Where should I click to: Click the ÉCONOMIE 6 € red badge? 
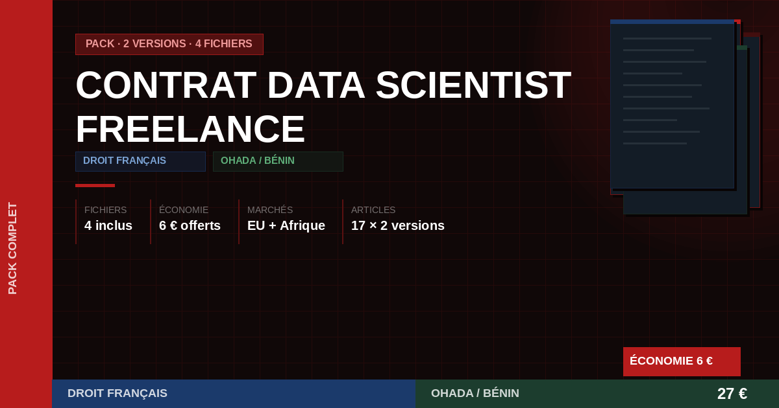point(682,361)
